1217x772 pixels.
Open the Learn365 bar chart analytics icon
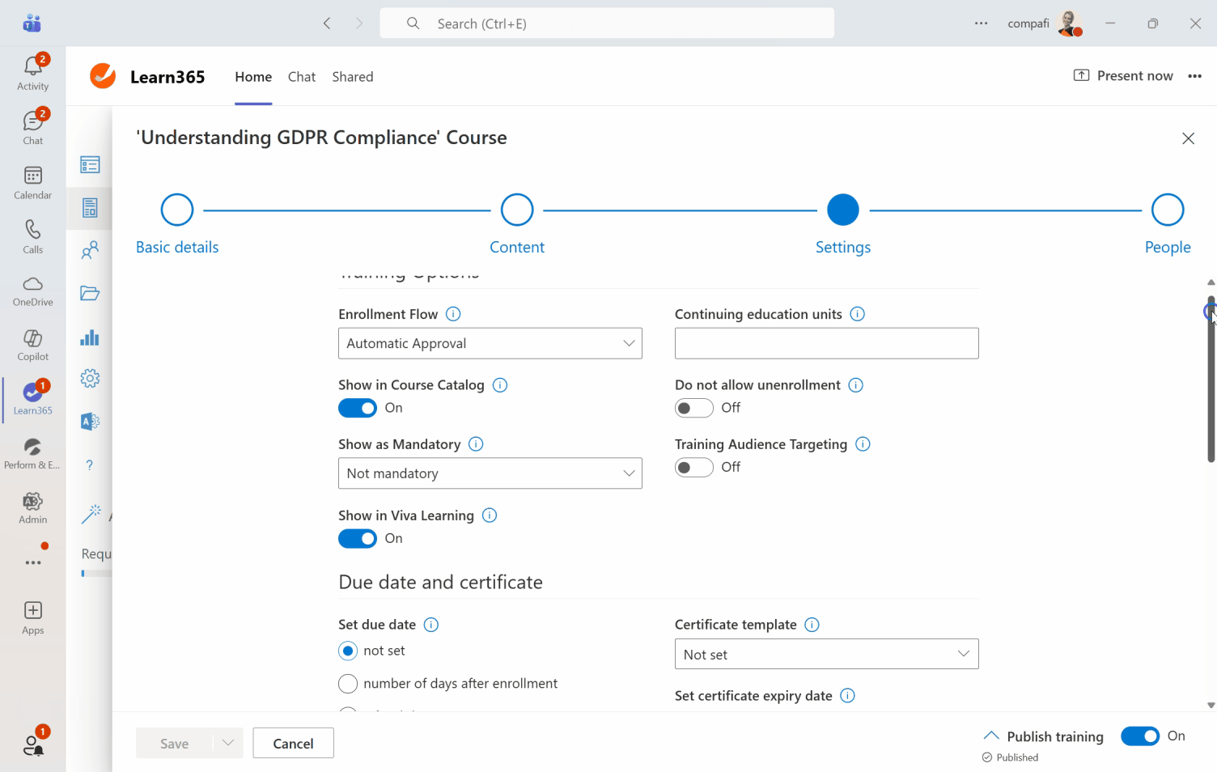(89, 336)
